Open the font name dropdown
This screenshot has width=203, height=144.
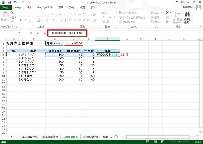click(x=48, y=14)
